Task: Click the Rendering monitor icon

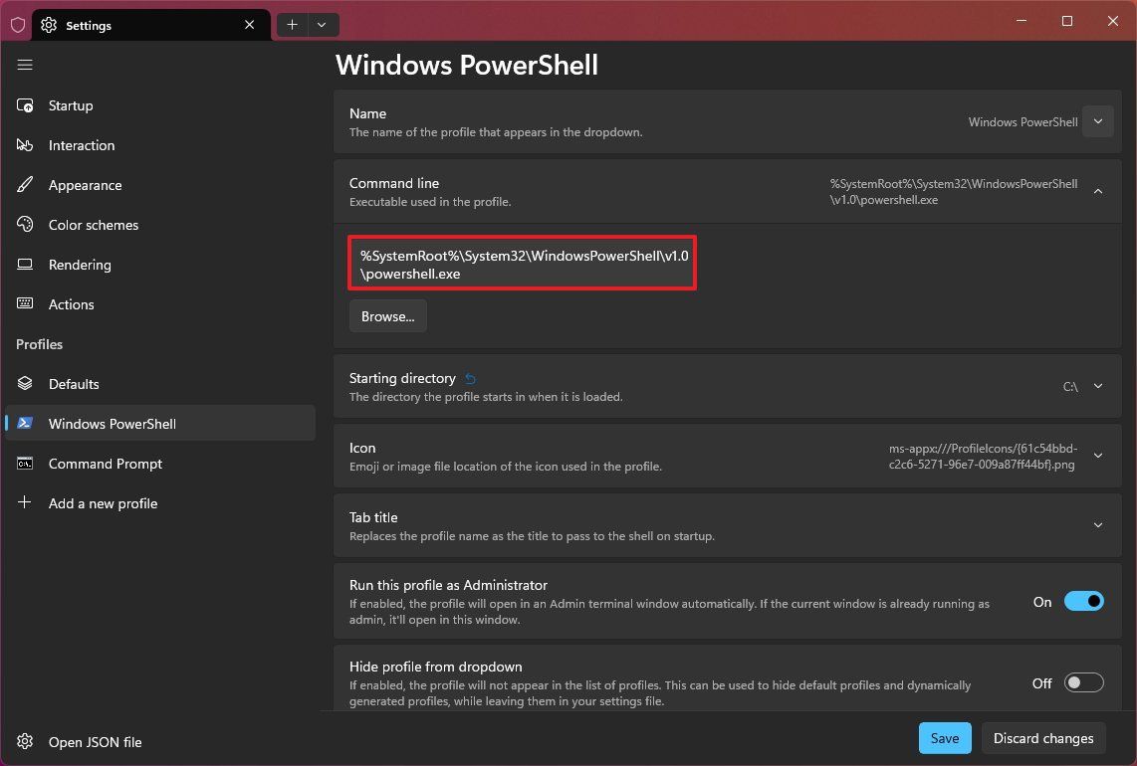Action: pyautogui.click(x=25, y=265)
